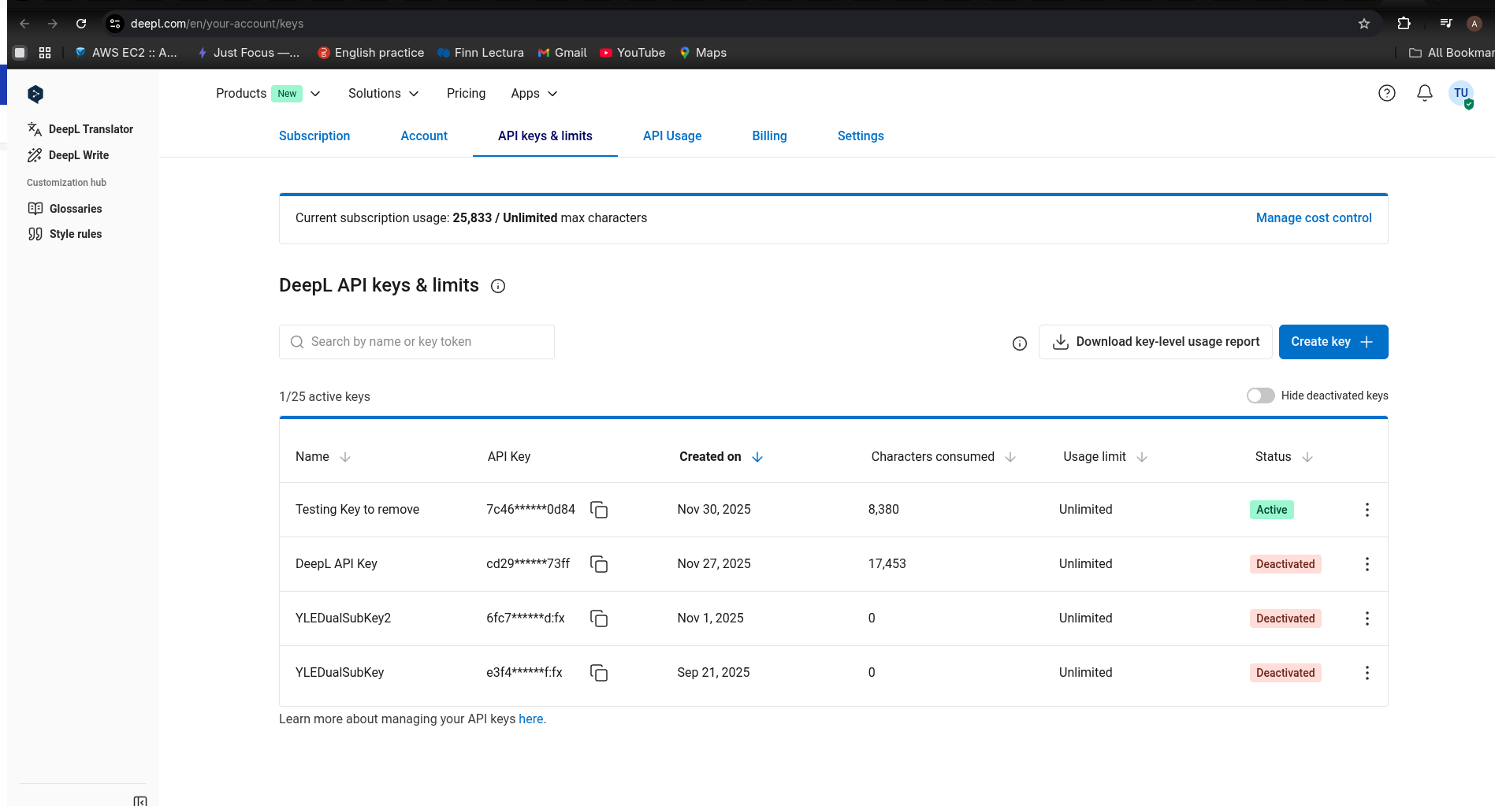
Task: Toggle Hide deactivated keys switch
Action: coord(1260,396)
